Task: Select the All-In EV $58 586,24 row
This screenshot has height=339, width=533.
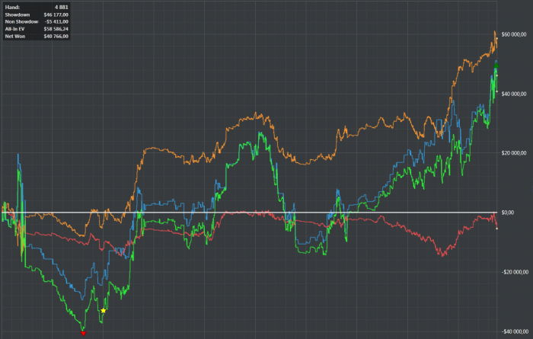Action: click(37, 29)
